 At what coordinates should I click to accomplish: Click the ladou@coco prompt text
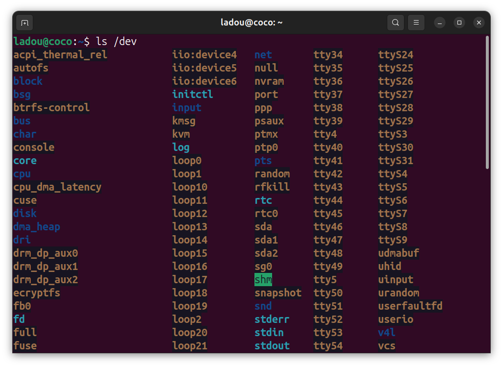click(43, 42)
